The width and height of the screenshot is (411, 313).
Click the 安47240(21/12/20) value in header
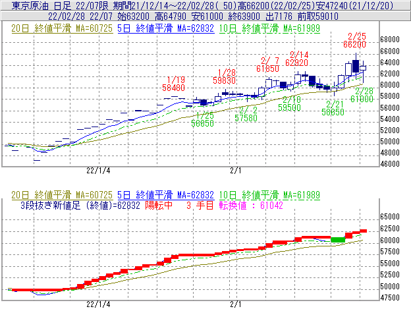point(354,5)
